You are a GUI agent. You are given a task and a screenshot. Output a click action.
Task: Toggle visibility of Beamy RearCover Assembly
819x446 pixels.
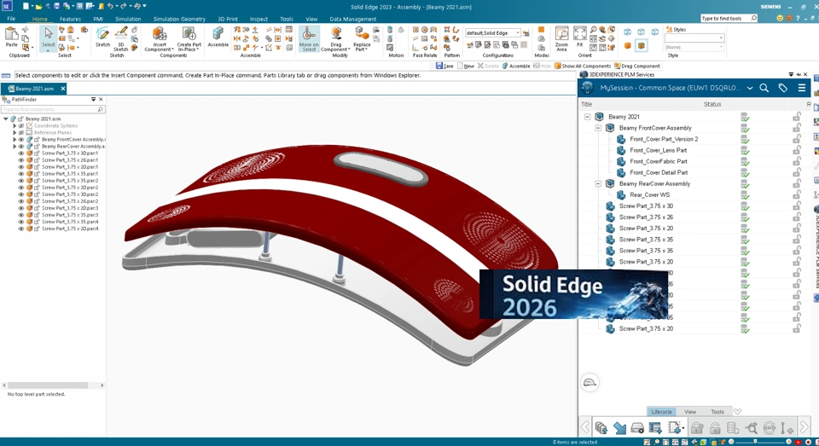21,146
